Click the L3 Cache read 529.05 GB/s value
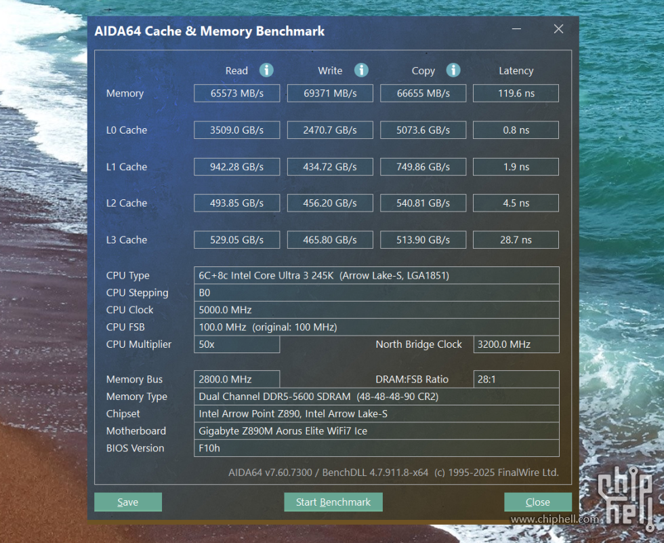Screen dimensions: 664x543 [236, 240]
